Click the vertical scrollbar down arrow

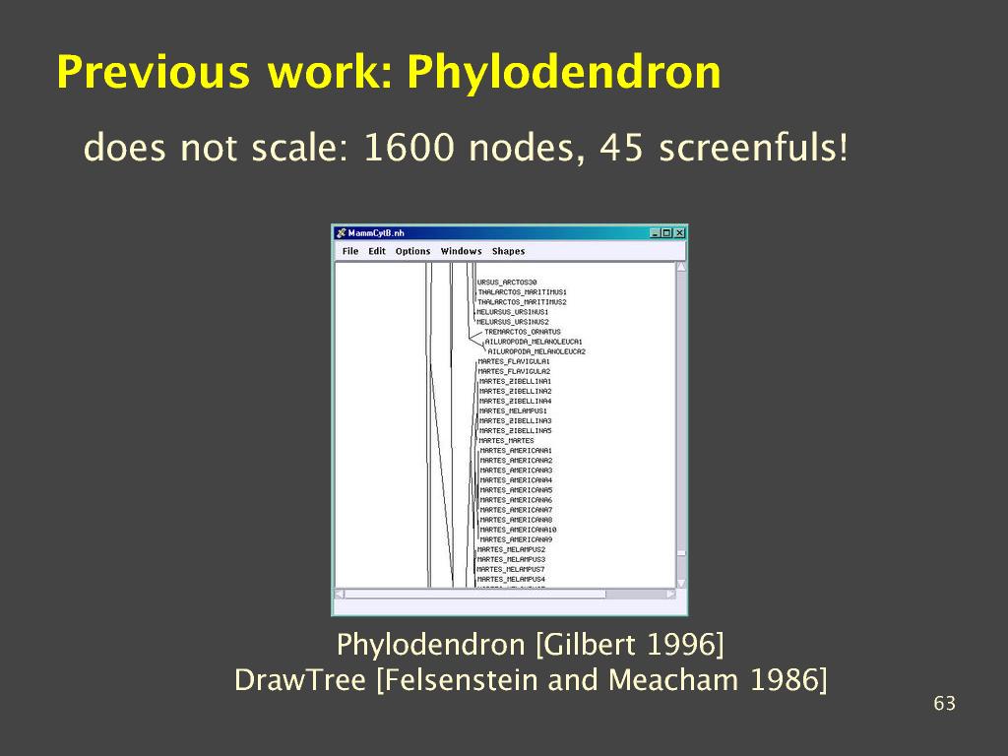pos(679,583)
